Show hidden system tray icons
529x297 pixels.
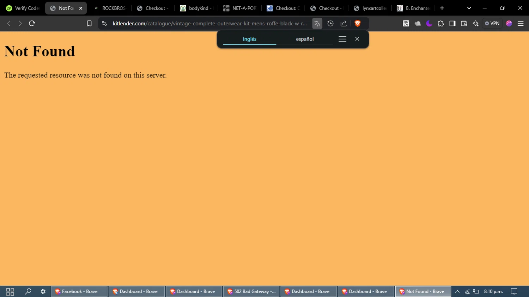(x=457, y=291)
